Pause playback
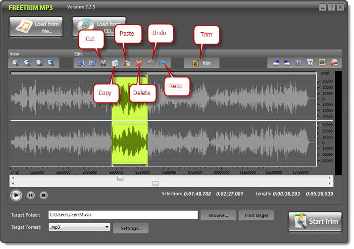The image size is (354, 249). pos(31,195)
